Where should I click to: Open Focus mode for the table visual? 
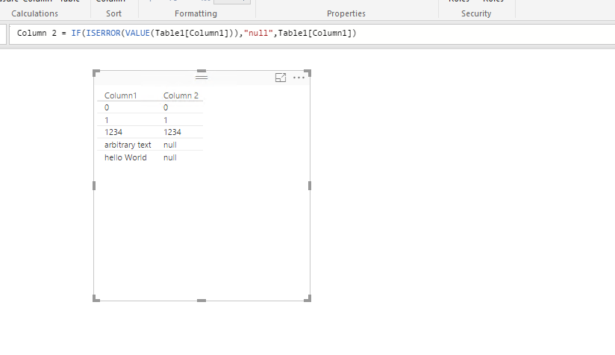281,78
